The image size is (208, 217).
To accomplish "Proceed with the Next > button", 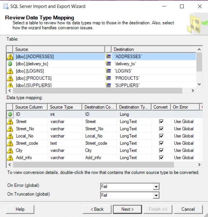I will pos(127,209).
